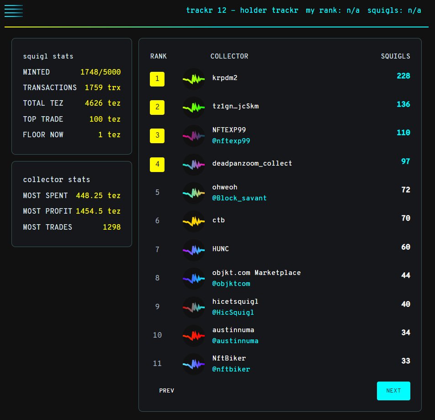Click the RANK column header
Viewport: 435px width, 420px height.
[x=159, y=56]
